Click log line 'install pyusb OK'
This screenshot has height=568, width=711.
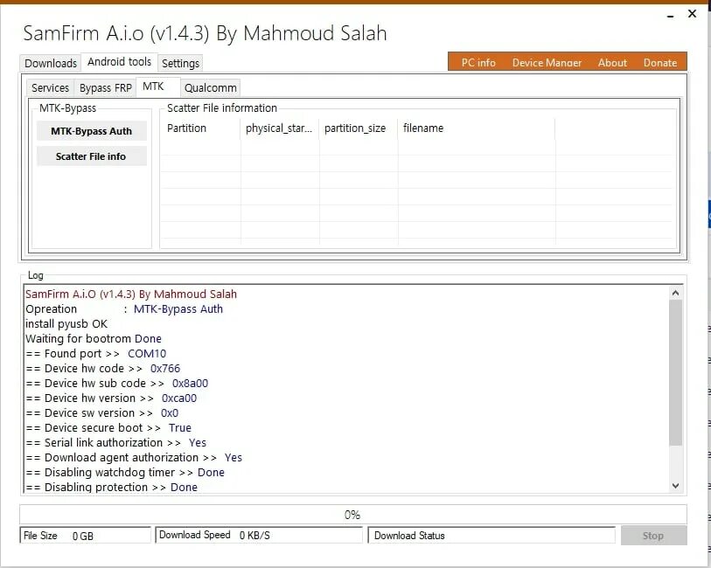[66, 324]
